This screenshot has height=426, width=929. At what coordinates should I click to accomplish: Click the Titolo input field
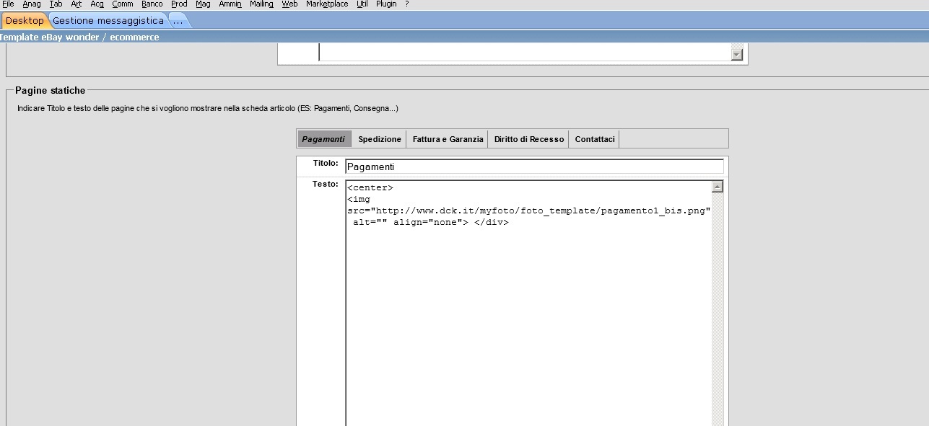tap(534, 167)
